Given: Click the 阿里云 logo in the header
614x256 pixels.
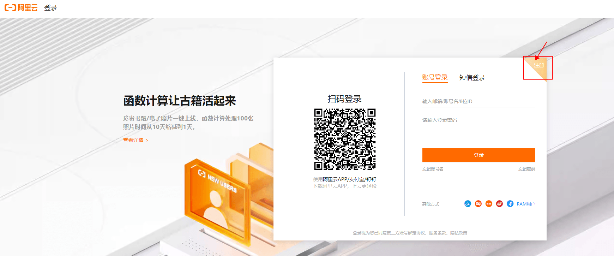Looking at the screenshot, I should pyautogui.click(x=21, y=8).
